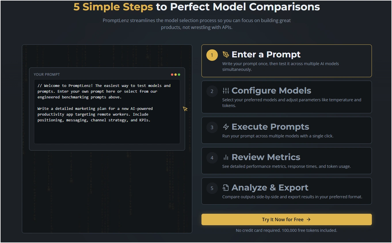This screenshot has height=243, width=392.
Task: Click the number 4 step circle
Action: (x=212, y=158)
